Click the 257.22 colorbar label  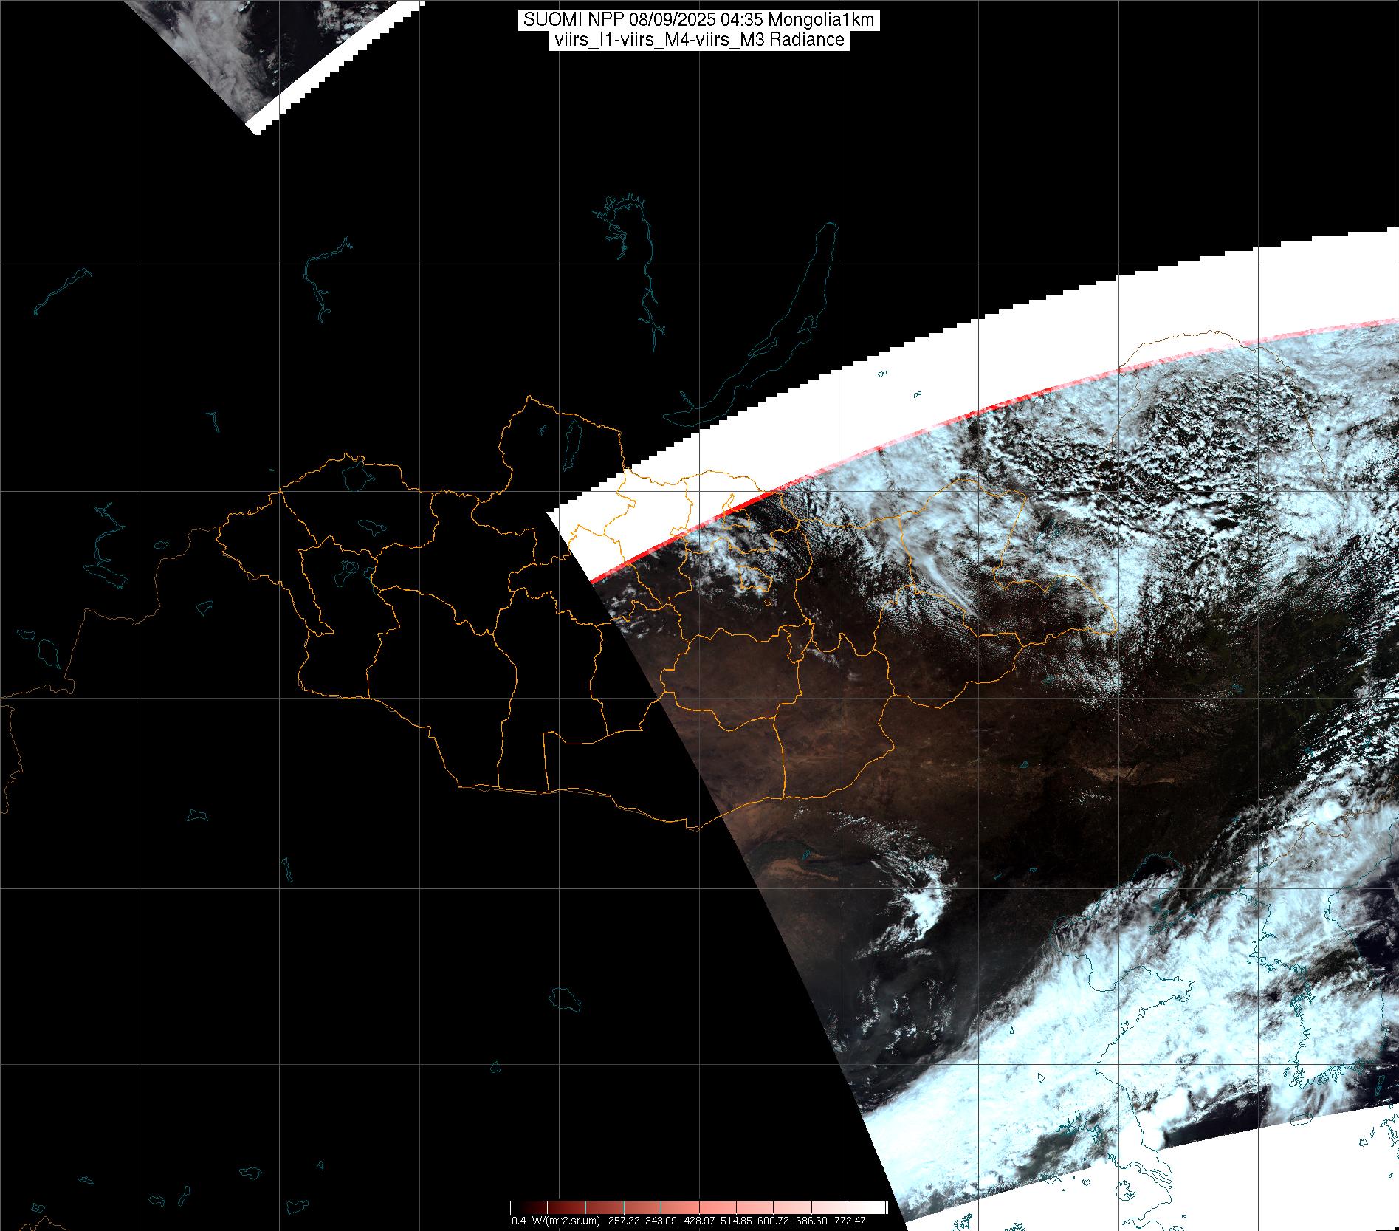coord(625,1221)
